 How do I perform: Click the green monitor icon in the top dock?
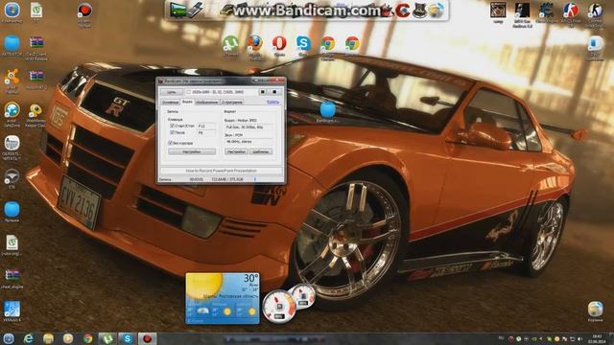point(177,11)
